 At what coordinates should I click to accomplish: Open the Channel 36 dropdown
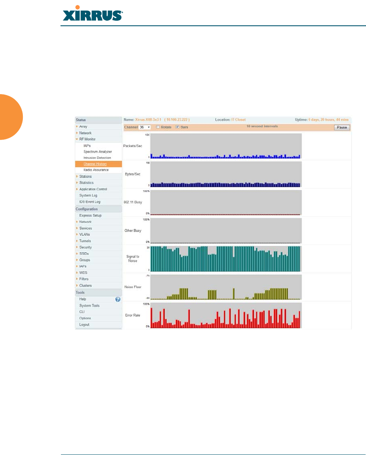tap(145, 127)
